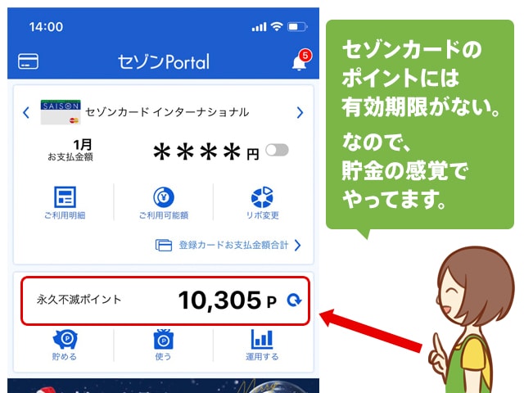Click chevron next to 登録カードお支払金額合計
This screenshot has height=393, width=524.
point(298,246)
